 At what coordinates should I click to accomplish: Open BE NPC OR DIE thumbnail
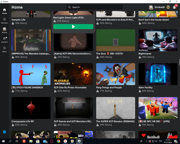(x=158, y=108)
